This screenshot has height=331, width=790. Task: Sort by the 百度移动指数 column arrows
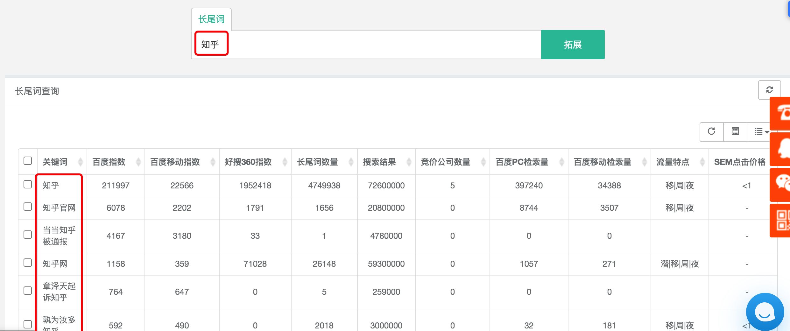(213, 162)
